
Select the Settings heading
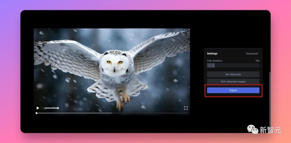pos(212,53)
